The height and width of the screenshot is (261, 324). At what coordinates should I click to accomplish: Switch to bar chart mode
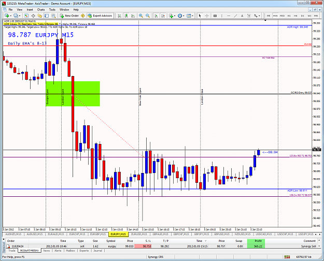(119, 16)
